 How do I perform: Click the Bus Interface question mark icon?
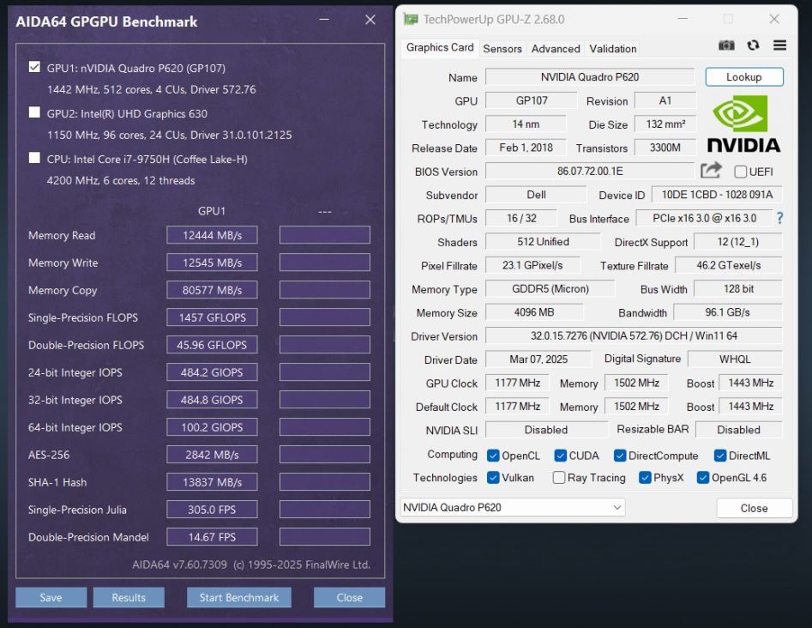pyautogui.click(x=779, y=219)
